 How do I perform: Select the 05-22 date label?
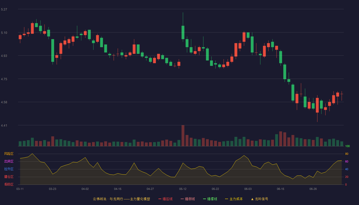tap(215, 189)
